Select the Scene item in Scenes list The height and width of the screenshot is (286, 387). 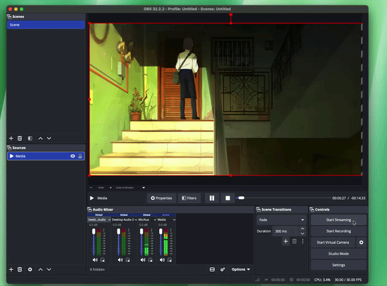coord(46,25)
